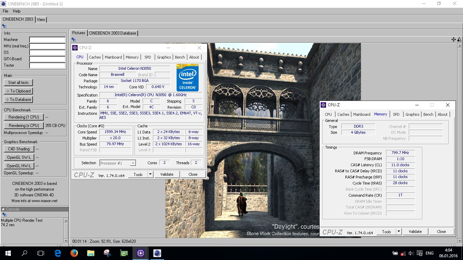Select SPD tab in CPU-Z Memory window

[396, 114]
